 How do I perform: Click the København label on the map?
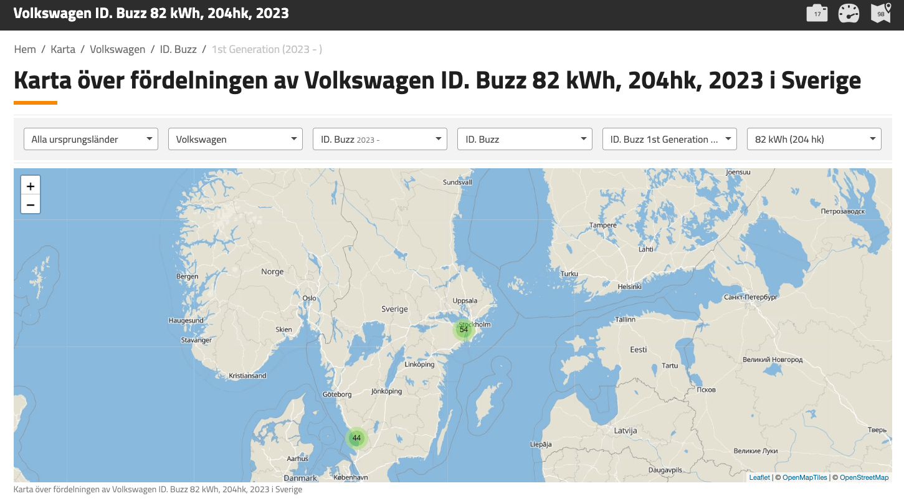pos(351,477)
